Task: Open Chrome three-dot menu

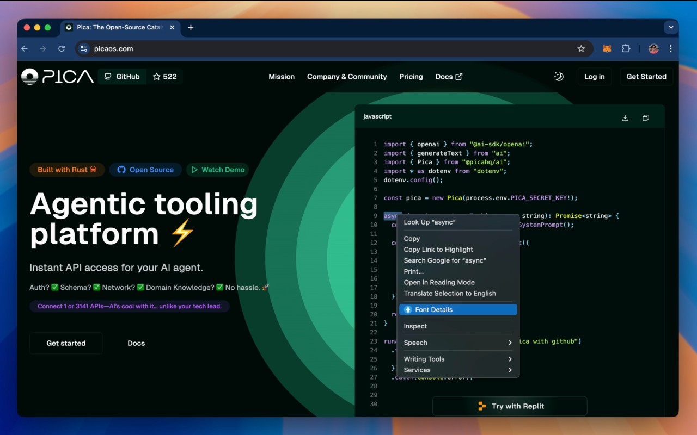Action: point(670,49)
